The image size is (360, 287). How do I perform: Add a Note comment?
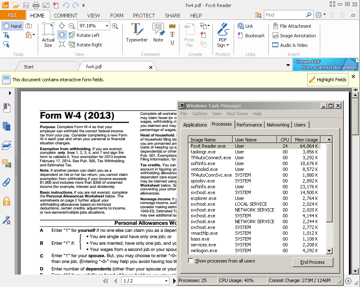[158, 32]
